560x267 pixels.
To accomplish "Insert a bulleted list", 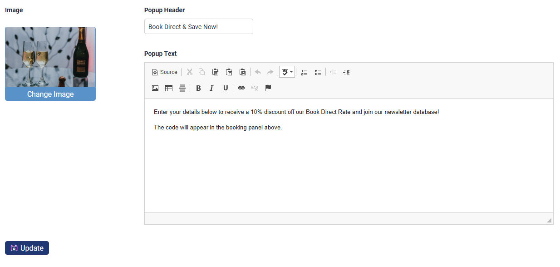I will coord(318,72).
